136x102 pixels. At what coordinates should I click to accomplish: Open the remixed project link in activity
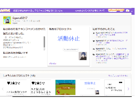[x=112, y=58]
